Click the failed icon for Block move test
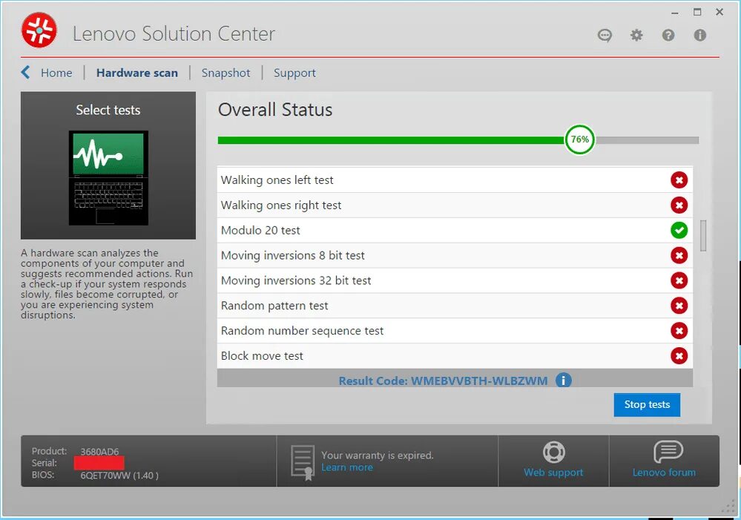Viewport: 741px width, 520px height. 679,356
